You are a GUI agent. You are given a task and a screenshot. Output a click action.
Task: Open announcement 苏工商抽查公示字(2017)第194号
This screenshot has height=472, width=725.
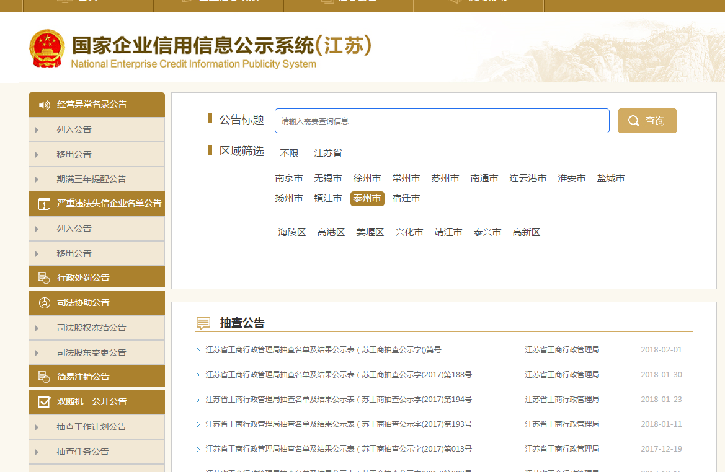[339, 400]
